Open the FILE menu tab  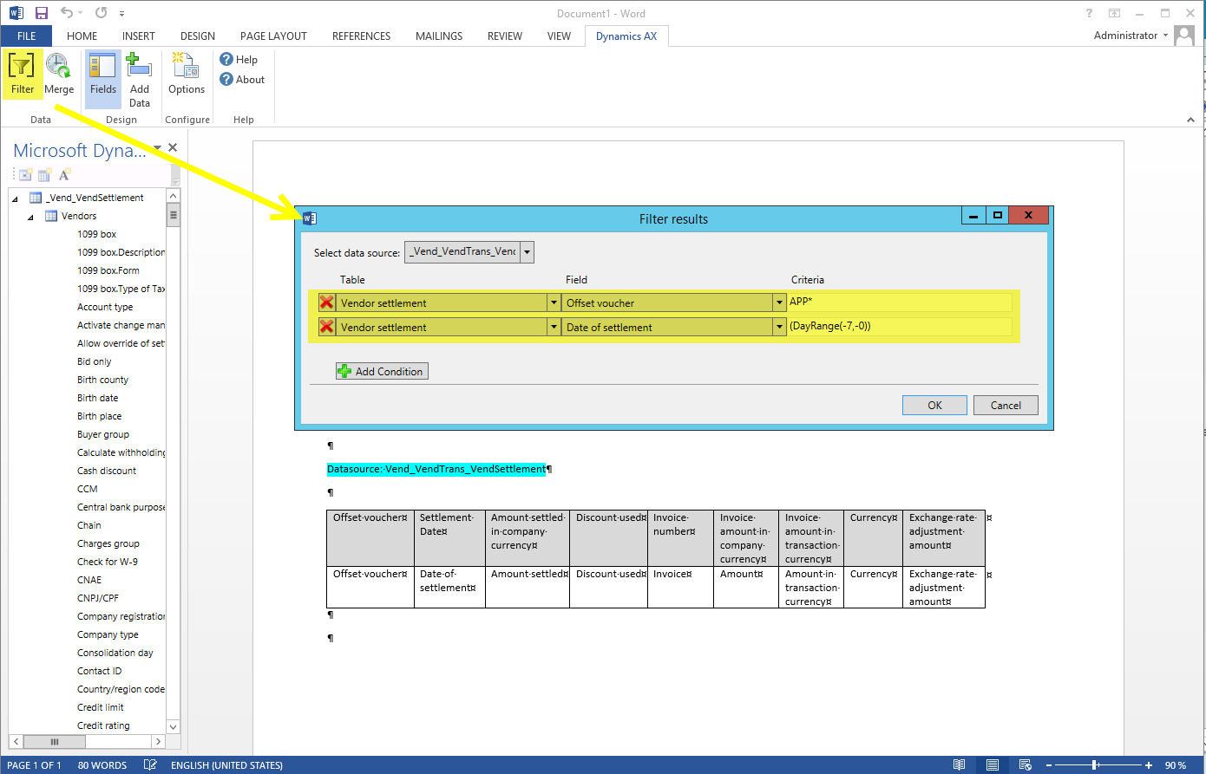[x=26, y=36]
